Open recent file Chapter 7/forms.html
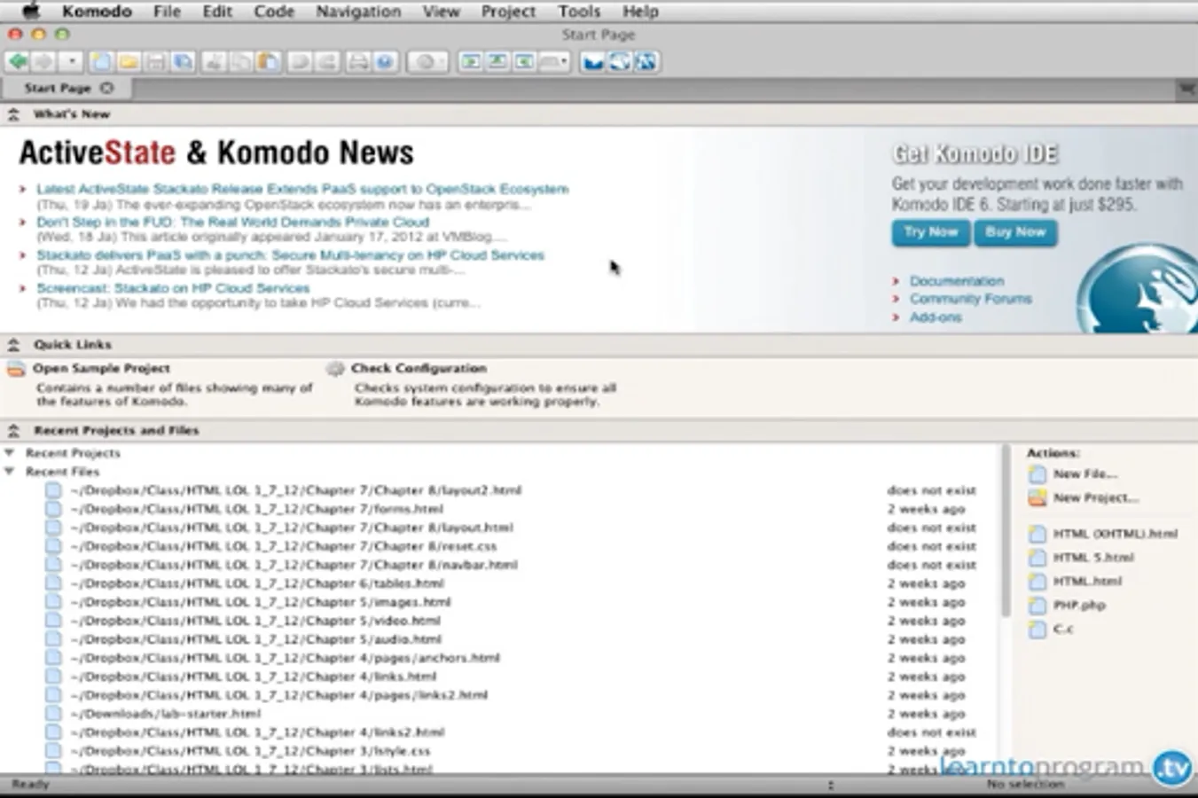The height and width of the screenshot is (798, 1198). point(256,509)
